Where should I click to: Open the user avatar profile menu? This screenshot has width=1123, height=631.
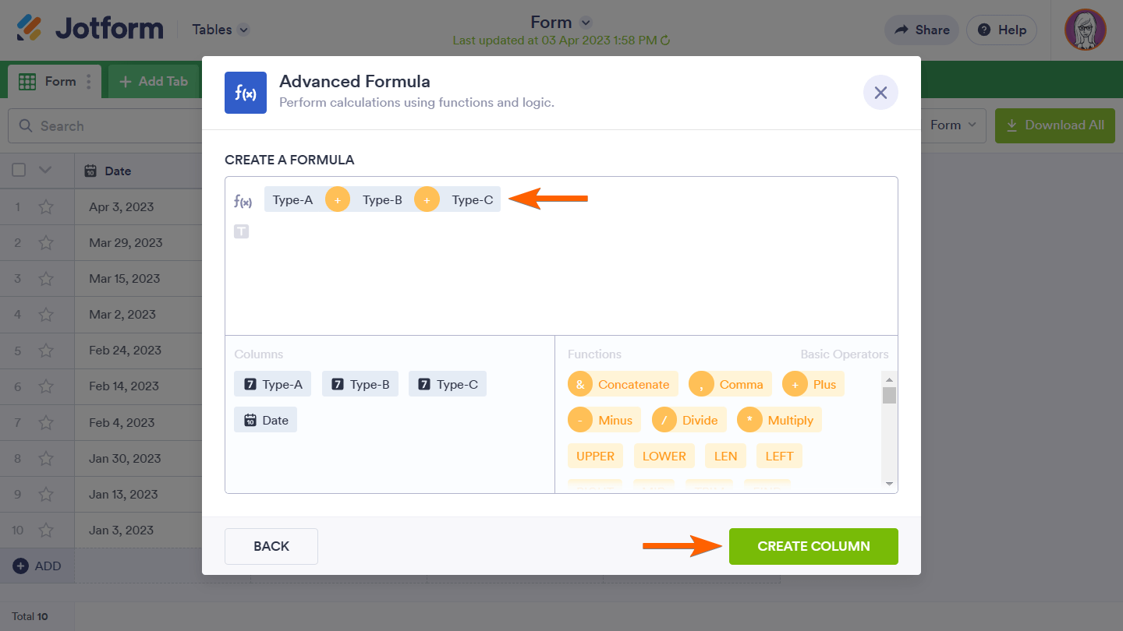pos(1085,30)
